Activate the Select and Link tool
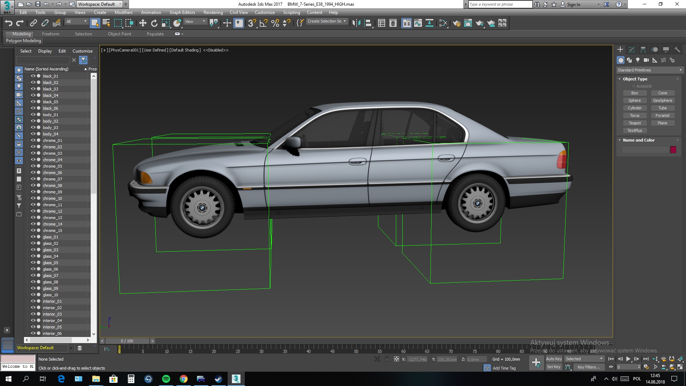686x386 pixels. (34, 23)
